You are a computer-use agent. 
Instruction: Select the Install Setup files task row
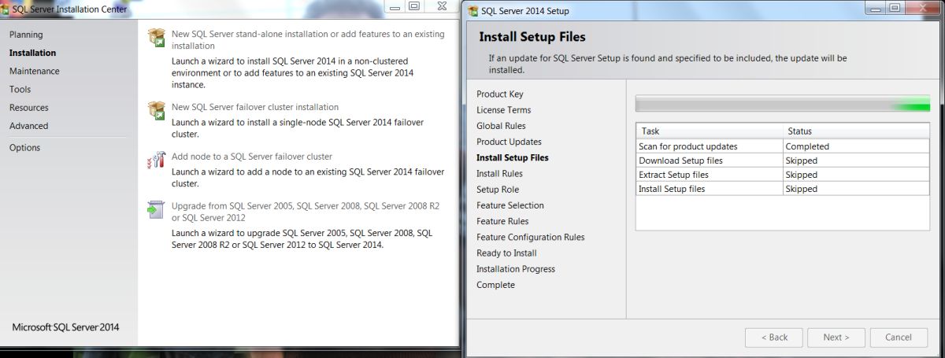pos(783,189)
